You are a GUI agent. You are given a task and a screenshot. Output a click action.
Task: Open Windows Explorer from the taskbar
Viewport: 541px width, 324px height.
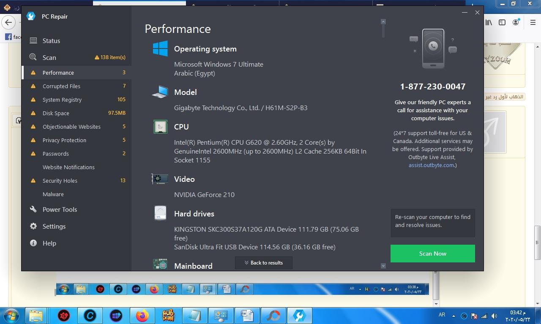(x=36, y=316)
